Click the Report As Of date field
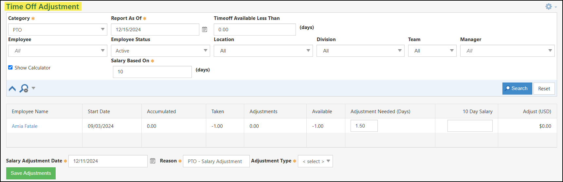The width and height of the screenshot is (563, 182). tap(155, 29)
